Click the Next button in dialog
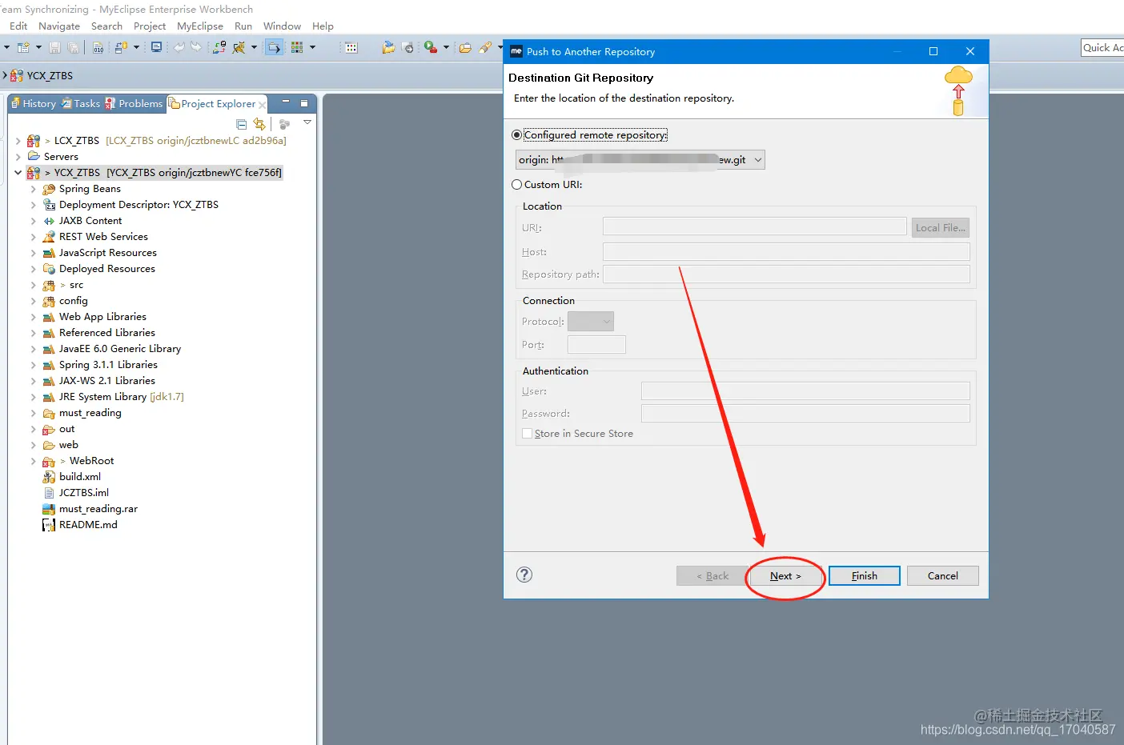Viewport: 1124px width, 745px height. (x=785, y=576)
